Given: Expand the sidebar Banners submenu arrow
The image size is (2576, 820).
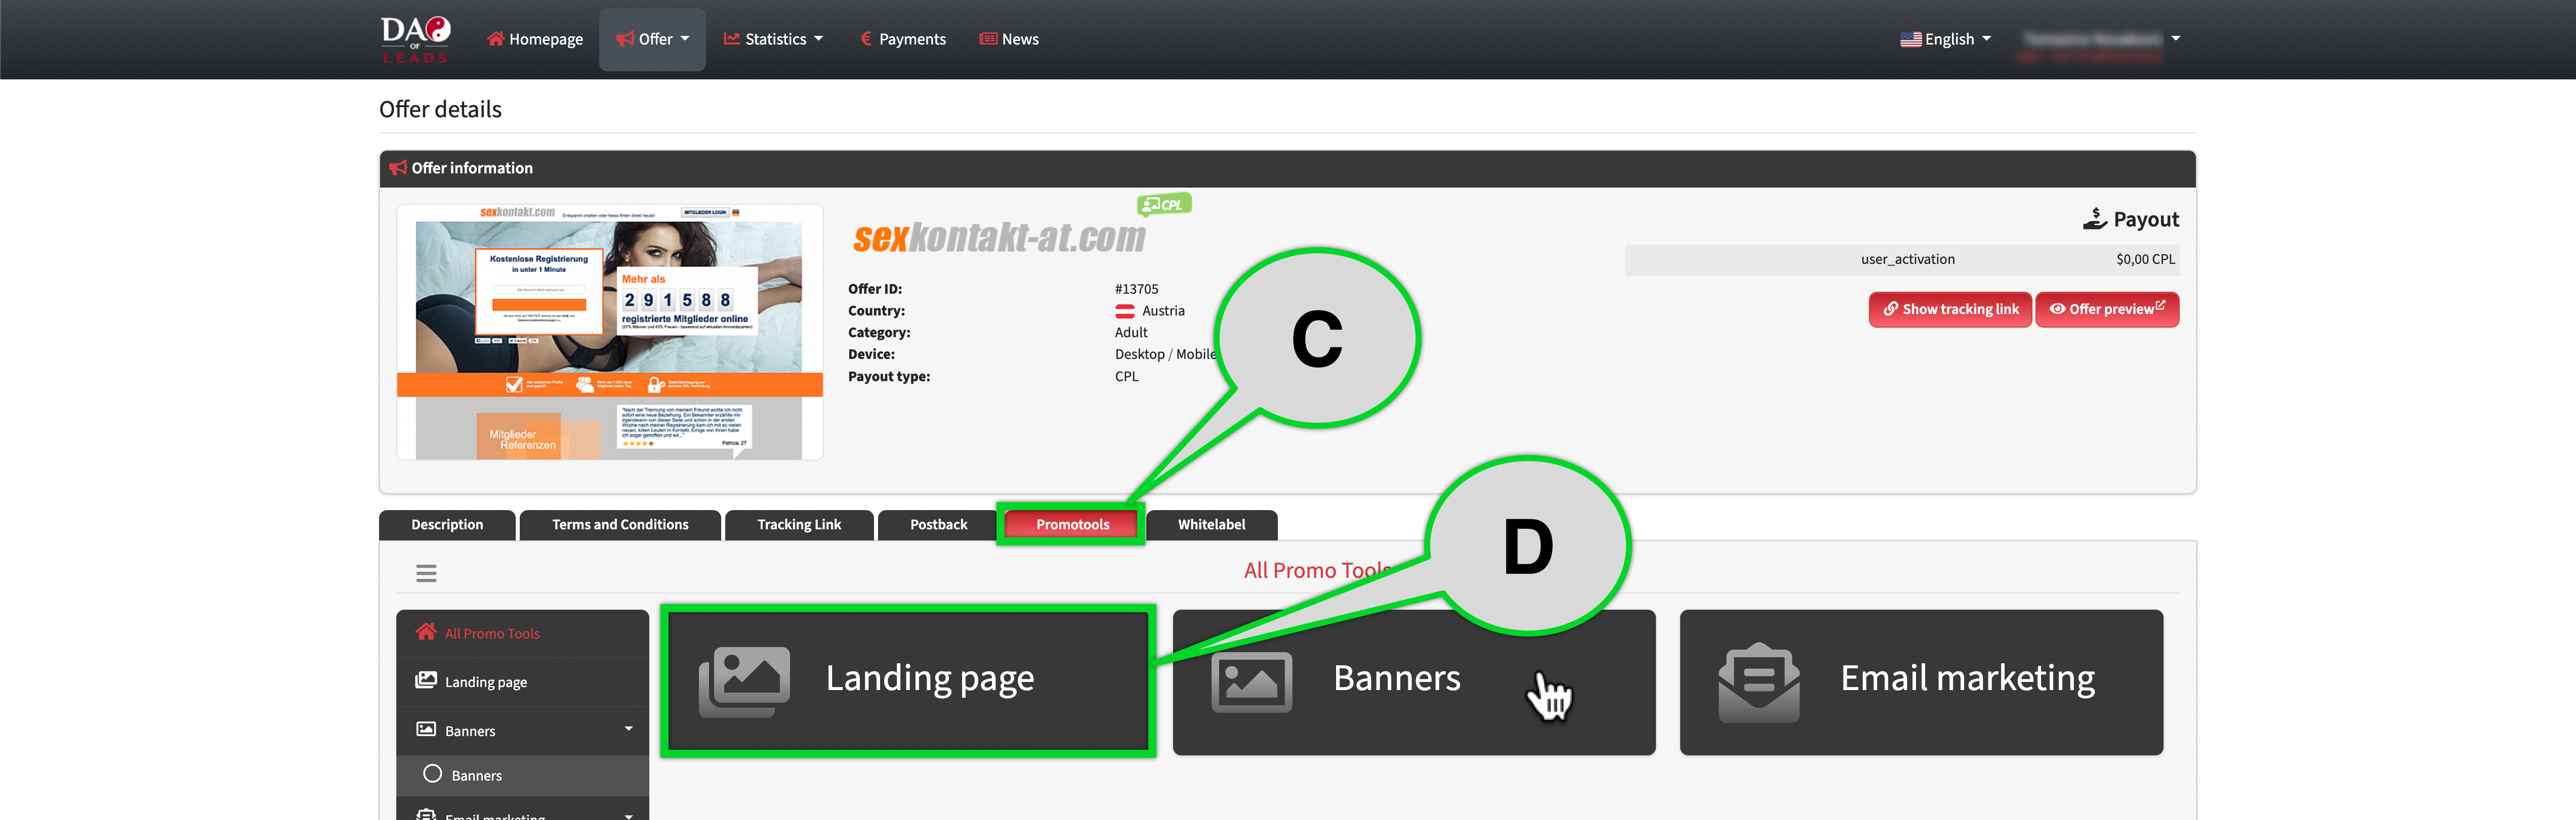Looking at the screenshot, I should click(628, 729).
